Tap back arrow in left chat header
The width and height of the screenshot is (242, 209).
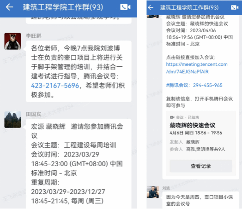click(x=9, y=7)
